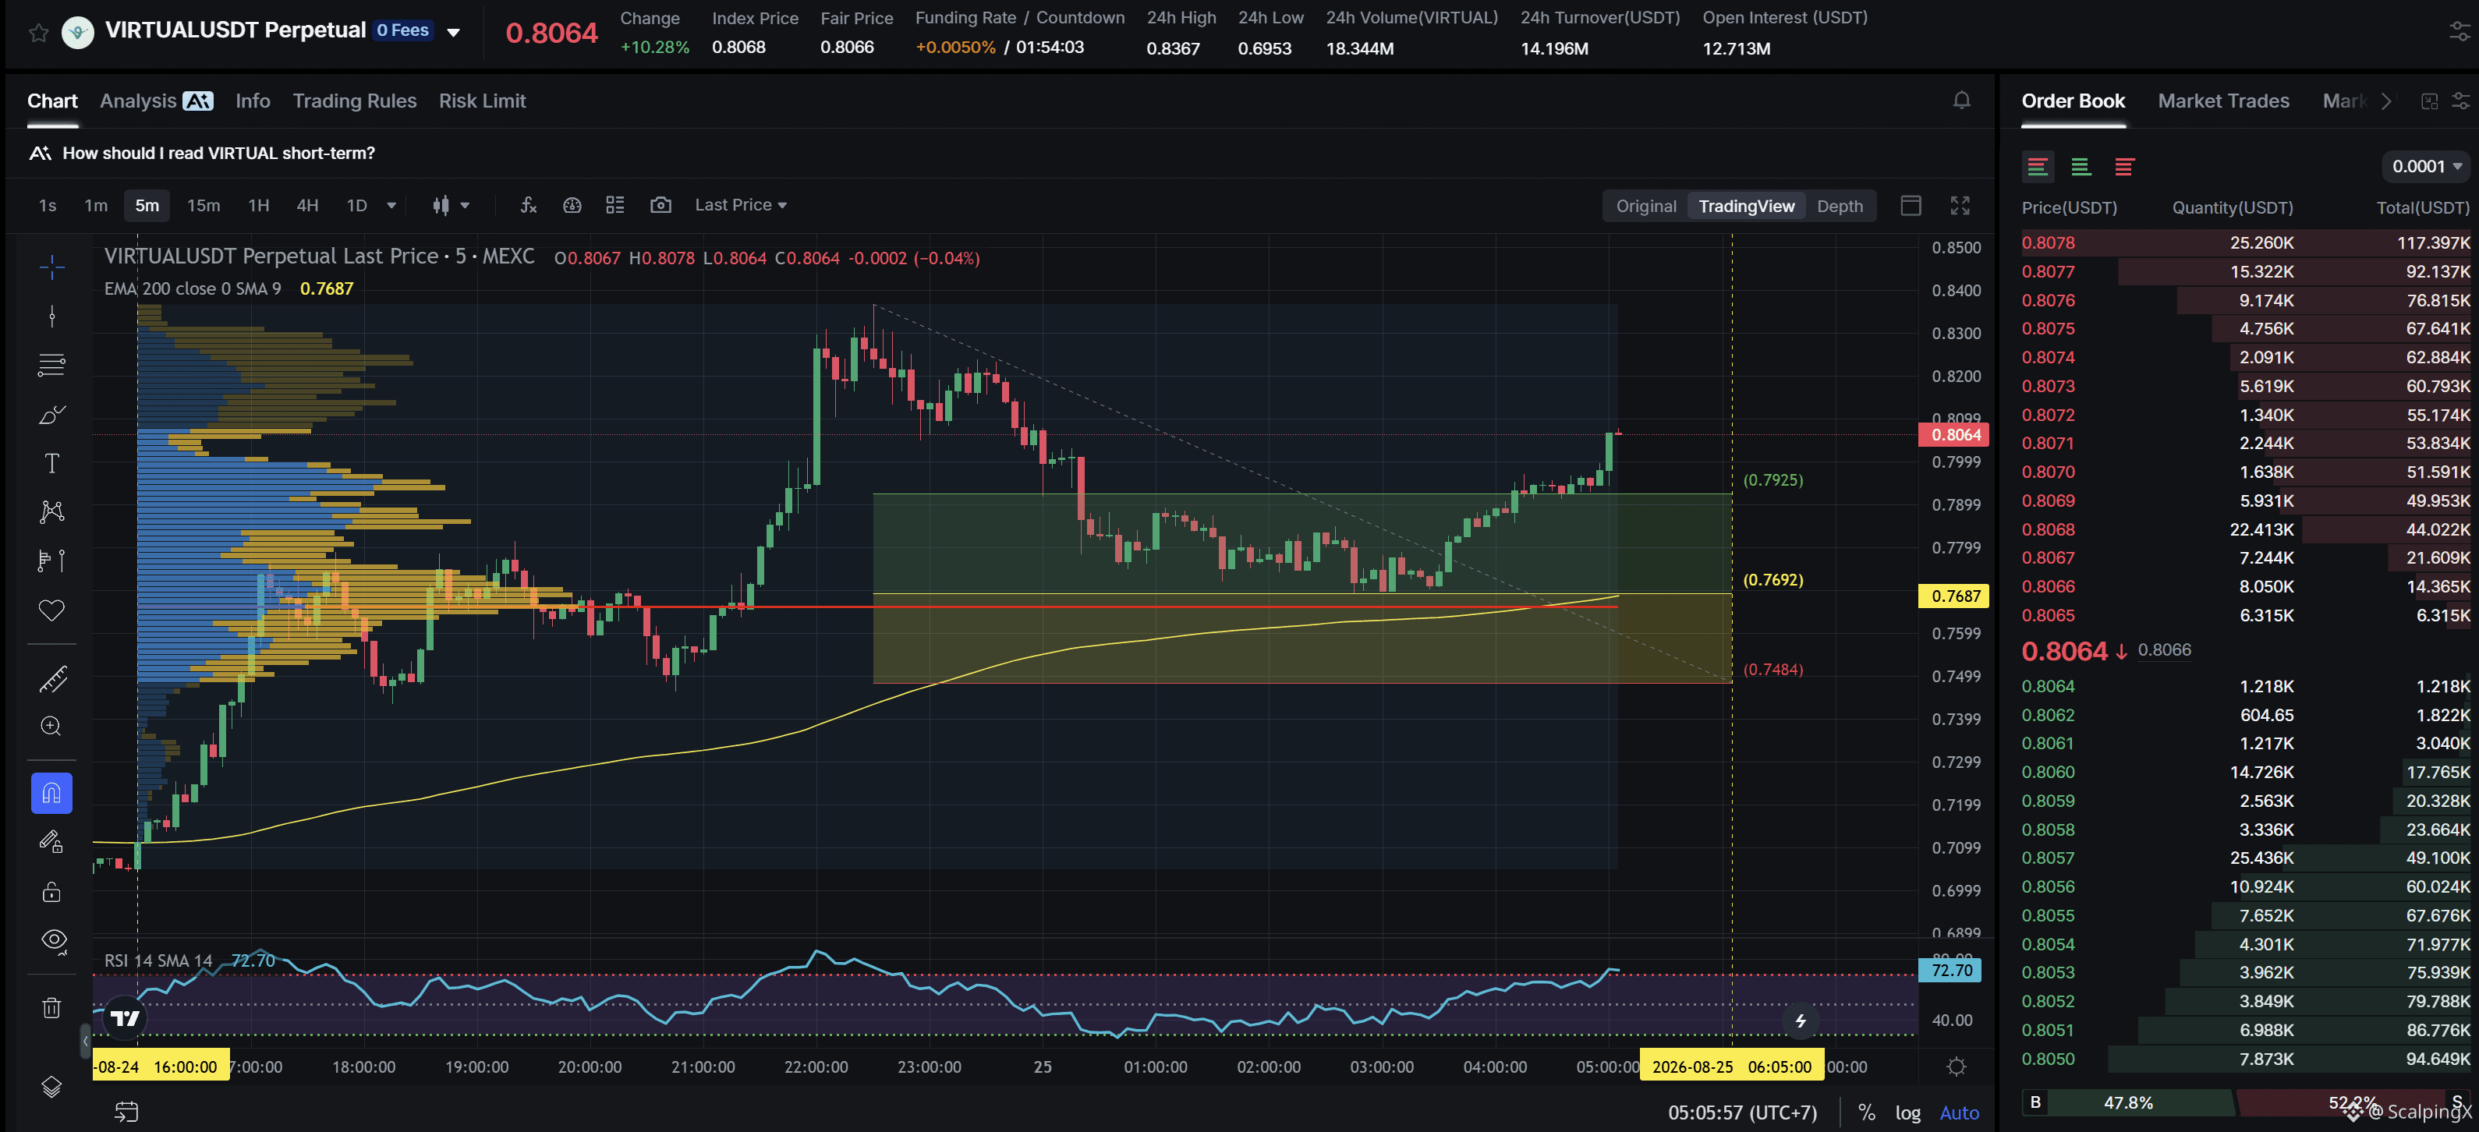The height and width of the screenshot is (1132, 2479).
Task: Toggle stay in drawing mode
Action: (52, 843)
